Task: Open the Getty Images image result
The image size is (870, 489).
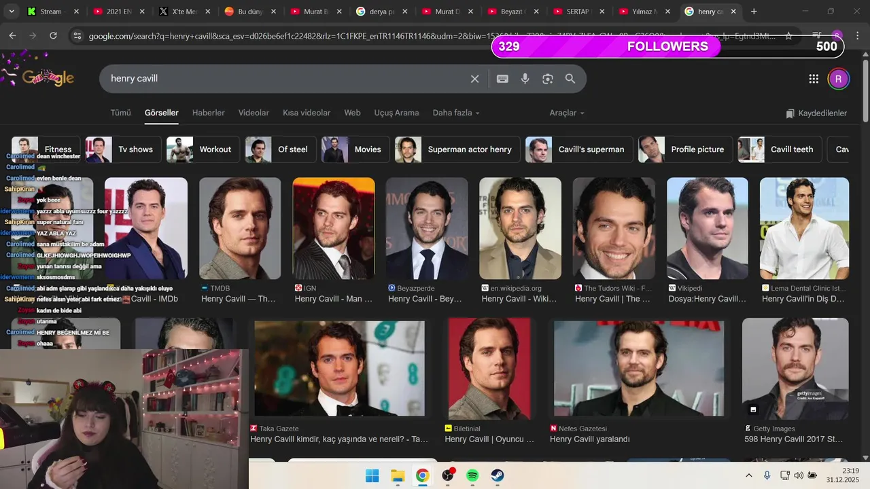Action: pos(795,368)
